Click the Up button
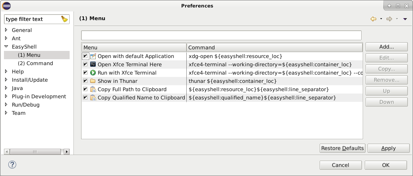The image size is (413, 176). (386, 91)
